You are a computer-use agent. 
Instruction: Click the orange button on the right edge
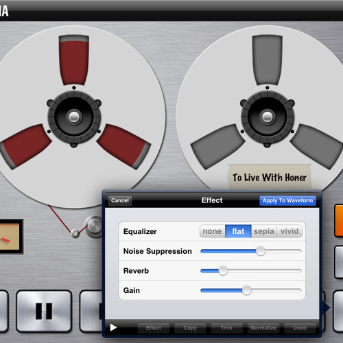pyautogui.click(x=339, y=221)
